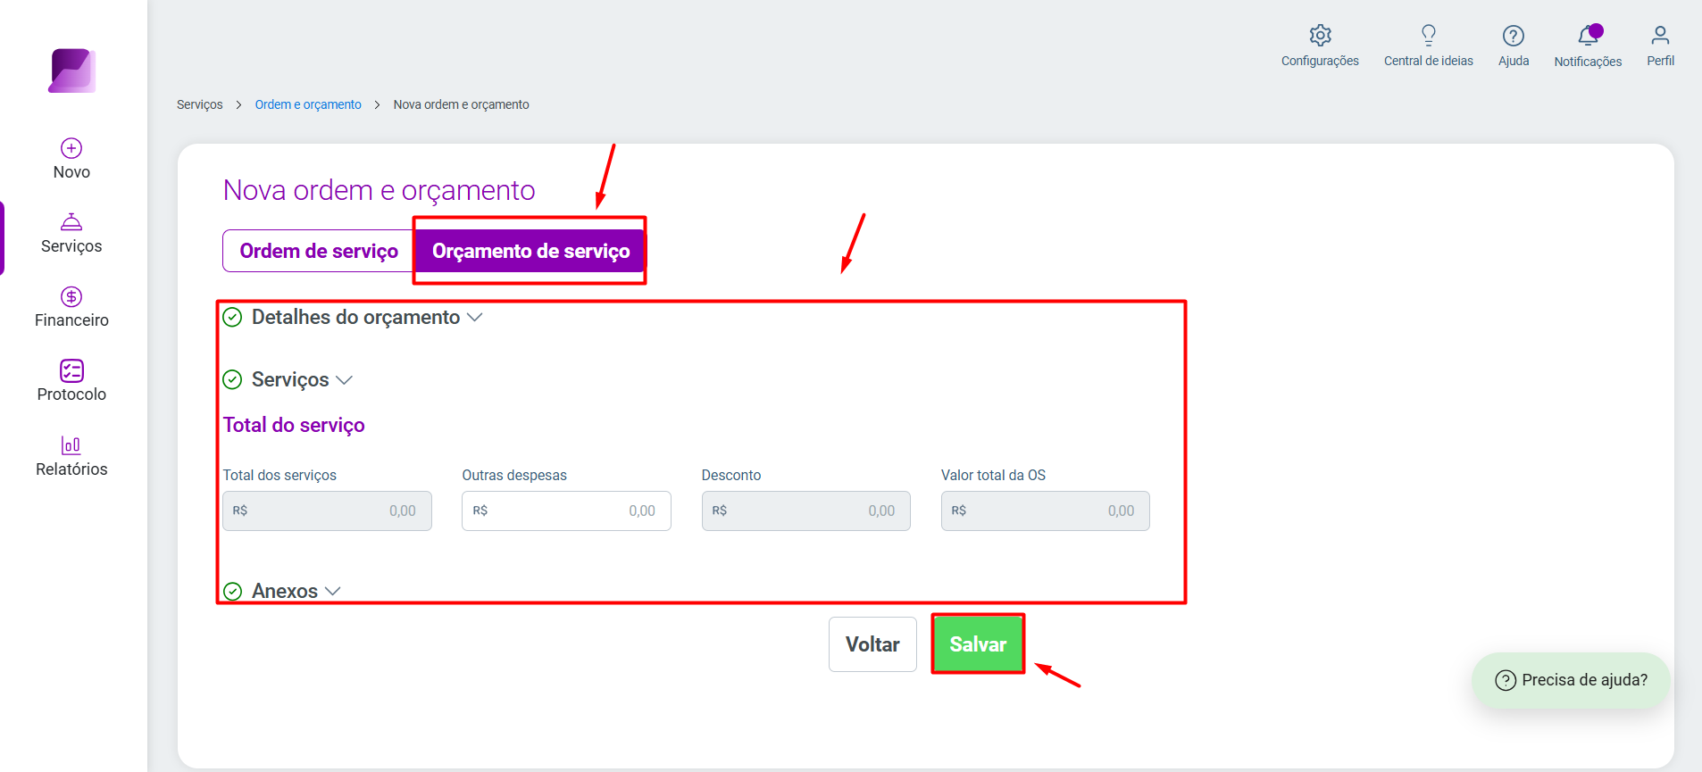Open Configurações gear icon

1320,36
